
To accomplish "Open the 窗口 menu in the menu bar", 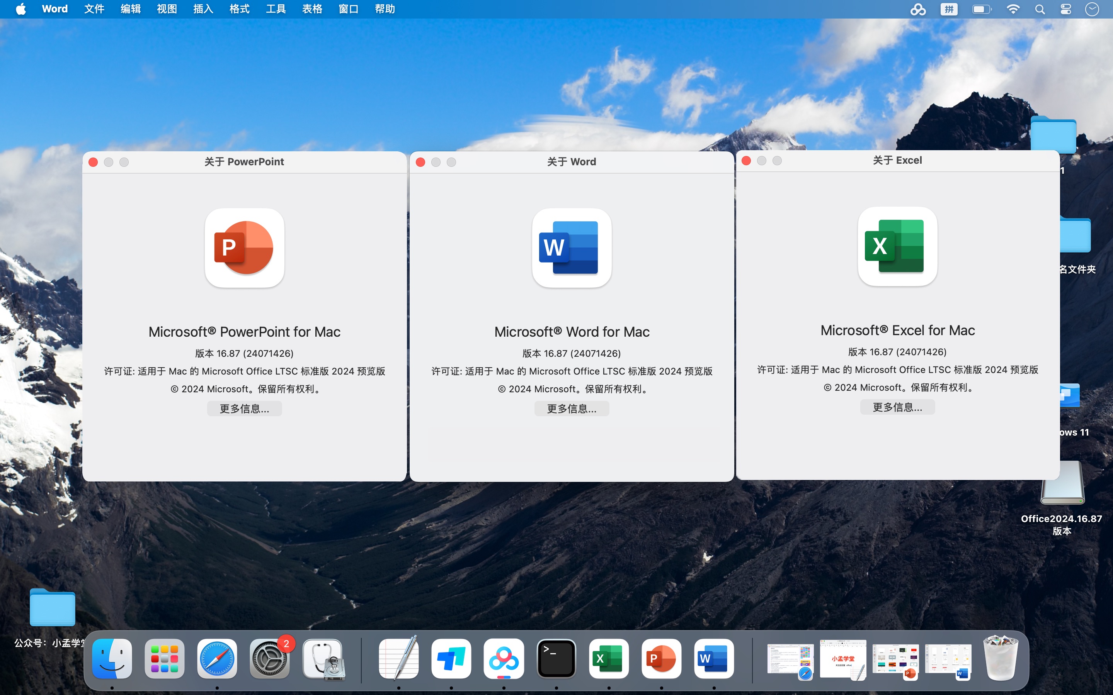I will (x=348, y=9).
